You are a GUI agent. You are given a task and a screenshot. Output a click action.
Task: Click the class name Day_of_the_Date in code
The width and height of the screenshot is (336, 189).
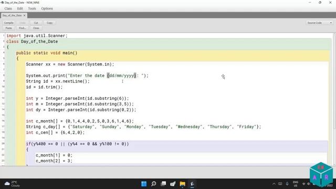click(39, 41)
